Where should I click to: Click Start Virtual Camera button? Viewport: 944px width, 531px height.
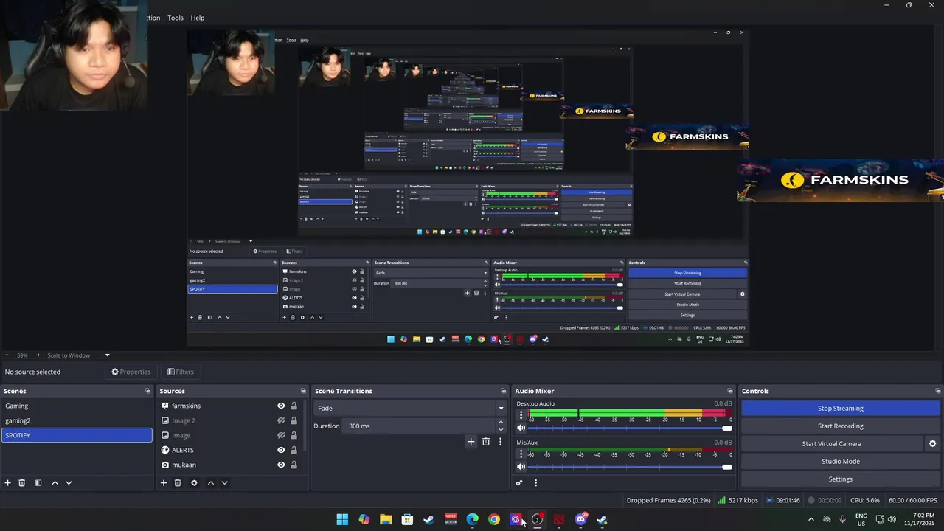click(x=831, y=443)
